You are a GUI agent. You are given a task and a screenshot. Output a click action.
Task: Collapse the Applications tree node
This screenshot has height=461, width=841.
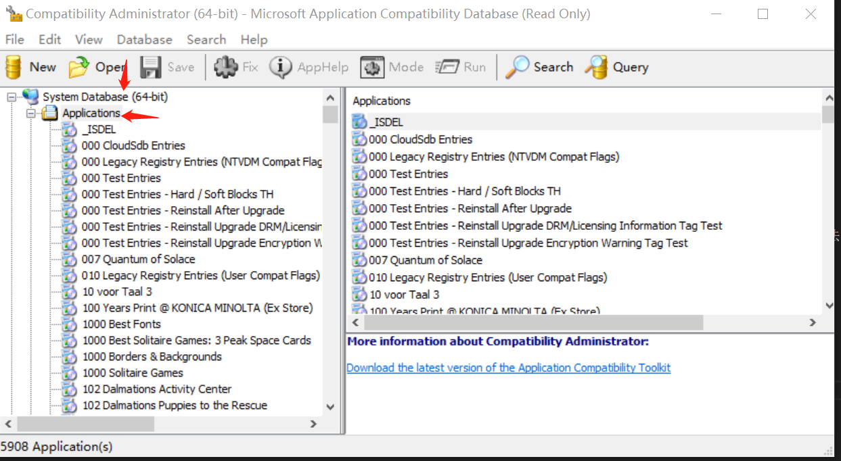tap(30, 114)
